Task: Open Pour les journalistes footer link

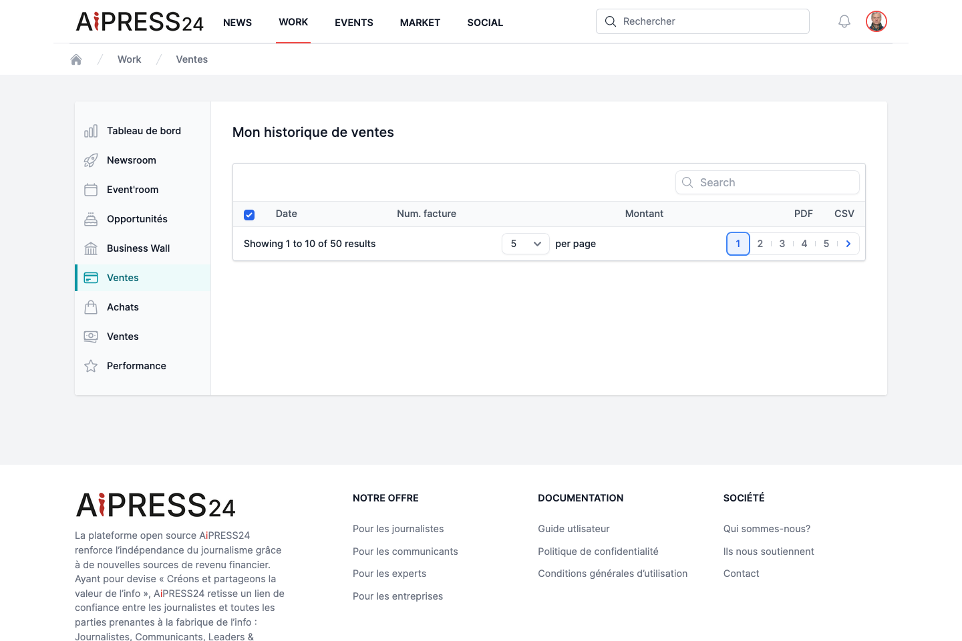Action: (x=398, y=529)
